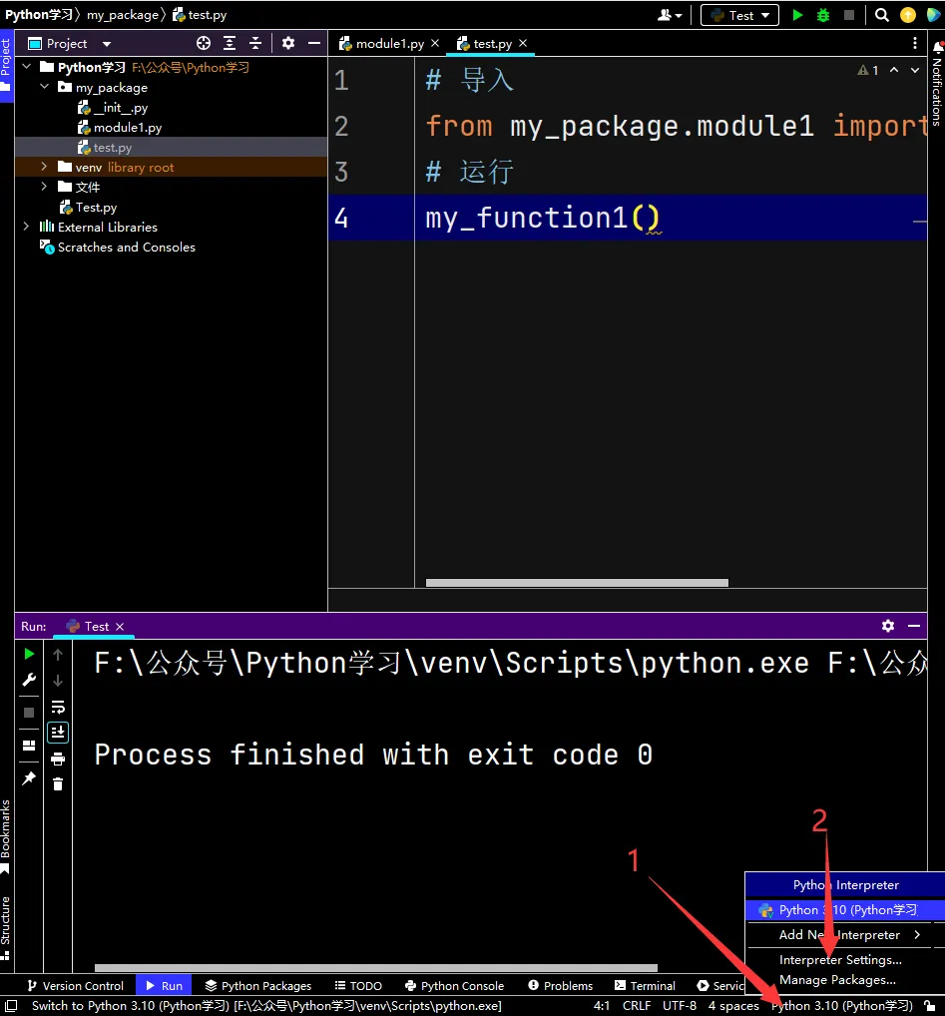945x1016 pixels.
Task: Run the Test configuration with green play icon
Action: [x=797, y=15]
